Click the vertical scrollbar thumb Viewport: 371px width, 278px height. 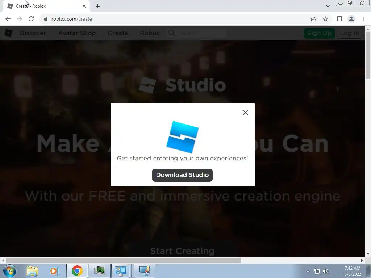pos(368,55)
